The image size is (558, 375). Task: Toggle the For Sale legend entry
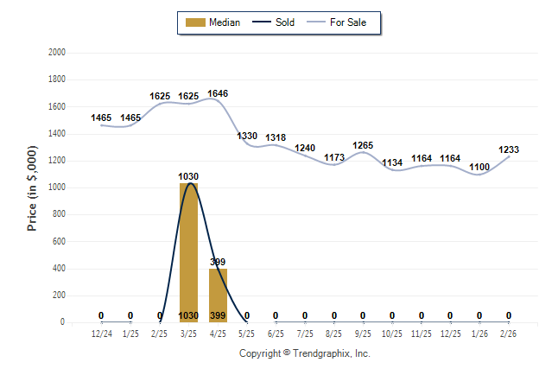click(x=348, y=22)
